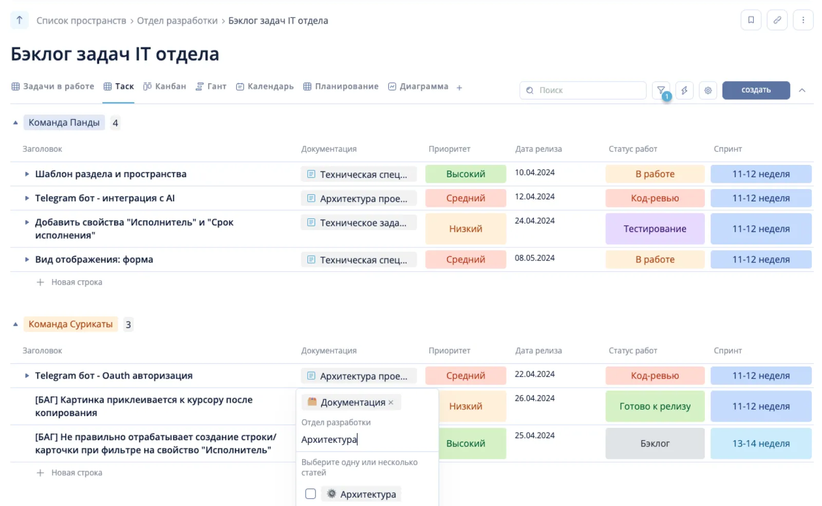
Task: Click the lightning automation icon
Action: tap(684, 90)
